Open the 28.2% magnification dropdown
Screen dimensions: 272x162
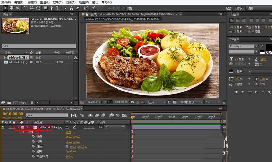tap(93, 102)
